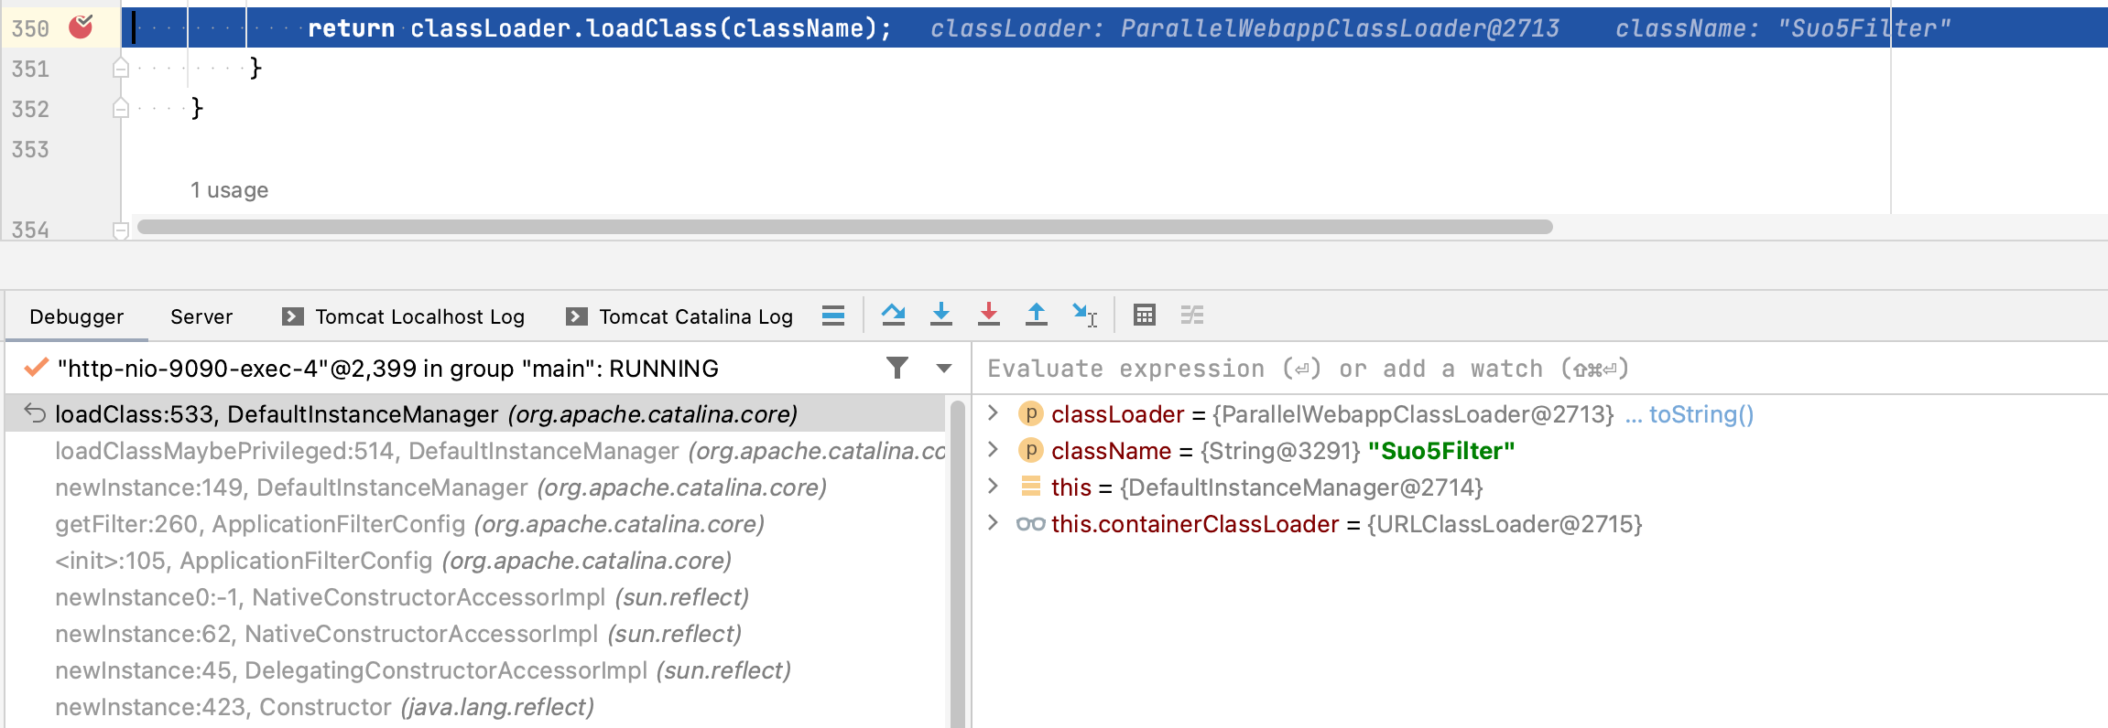The image size is (2108, 728).
Task: Click the object icon beside this variable
Action: pyautogui.click(x=1031, y=487)
